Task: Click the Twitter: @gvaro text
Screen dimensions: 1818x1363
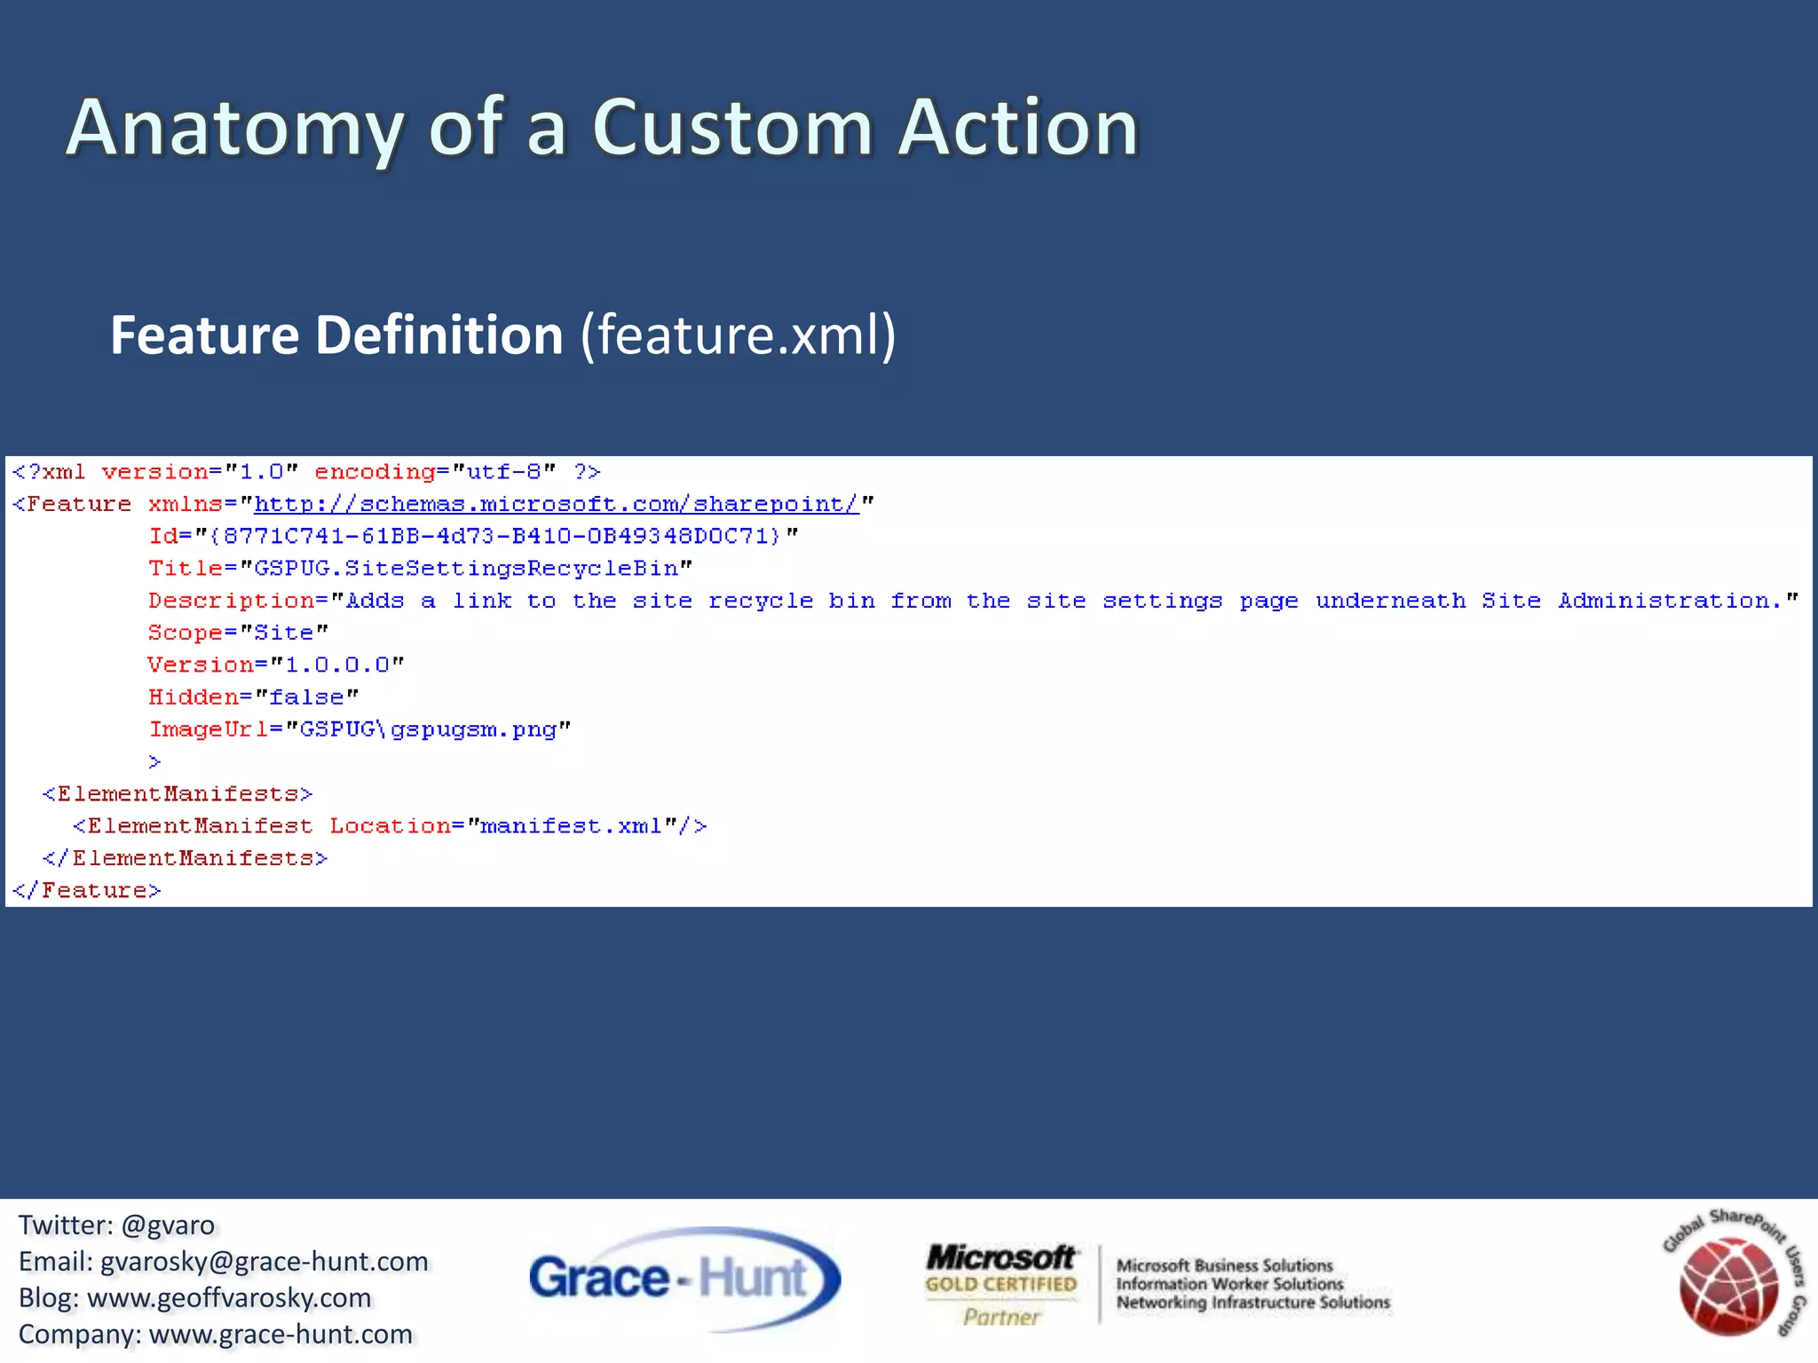Action: pyautogui.click(x=117, y=1225)
